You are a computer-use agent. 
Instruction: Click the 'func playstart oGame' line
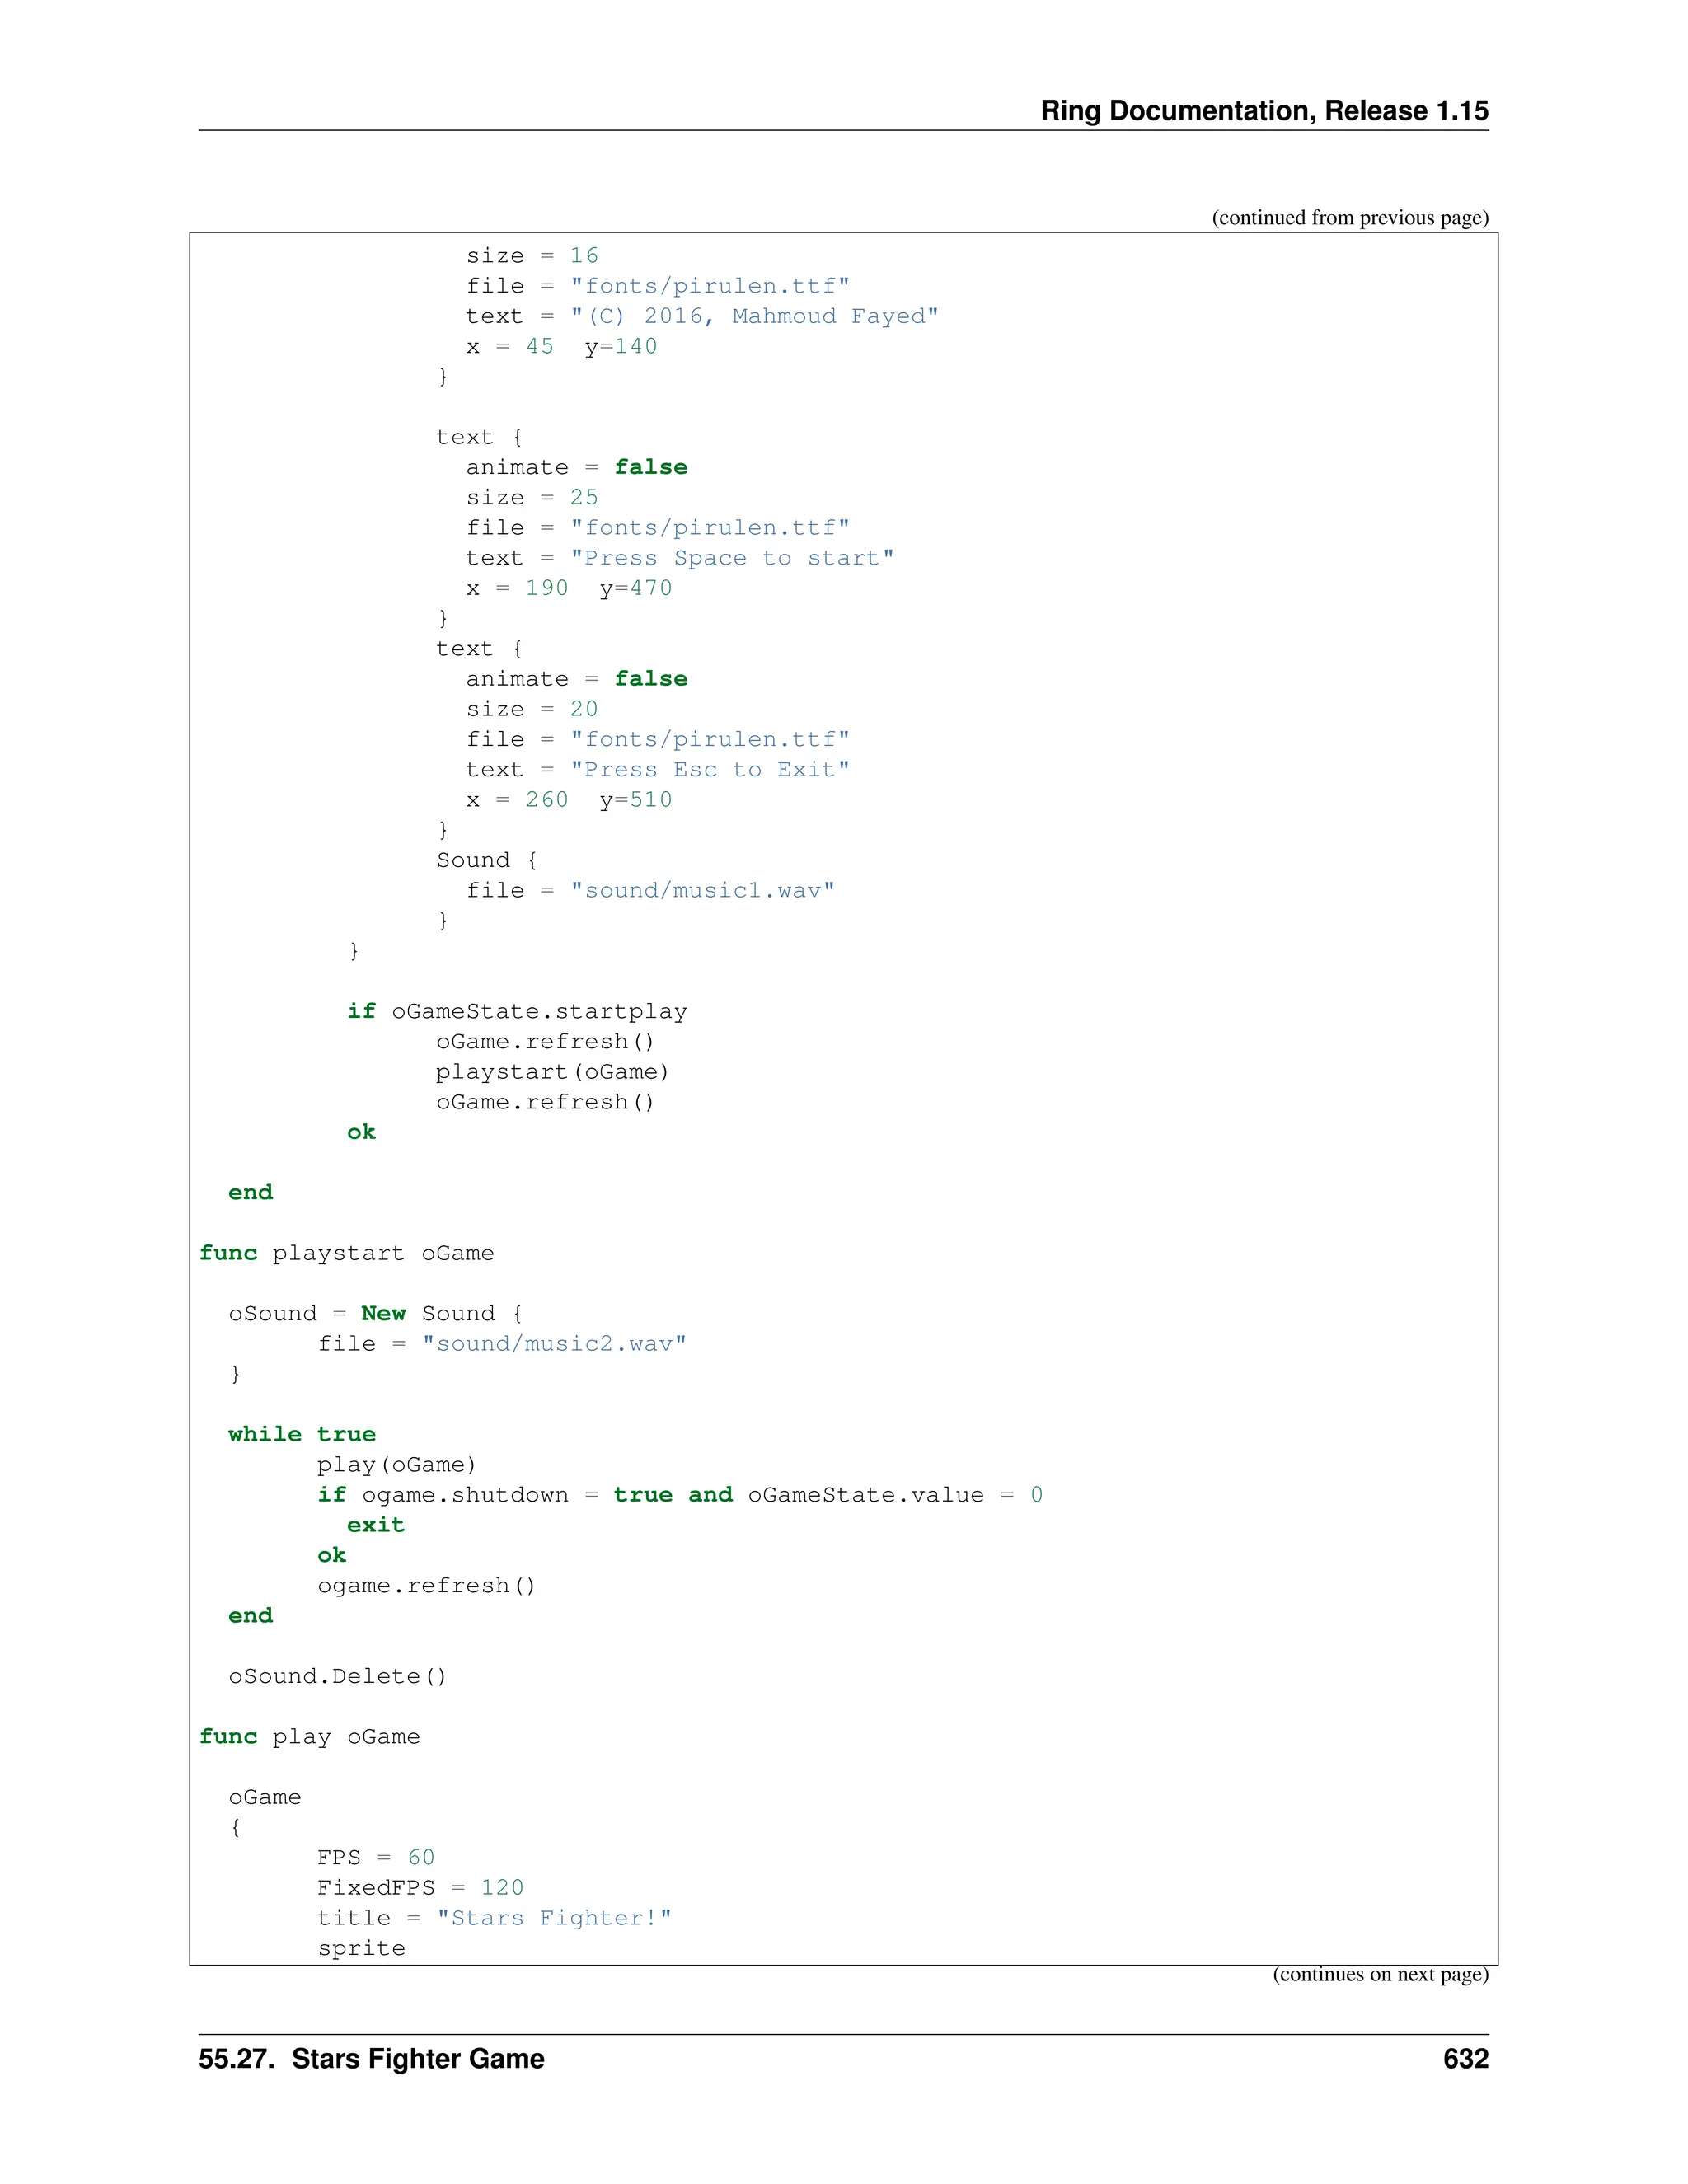[x=346, y=1253]
